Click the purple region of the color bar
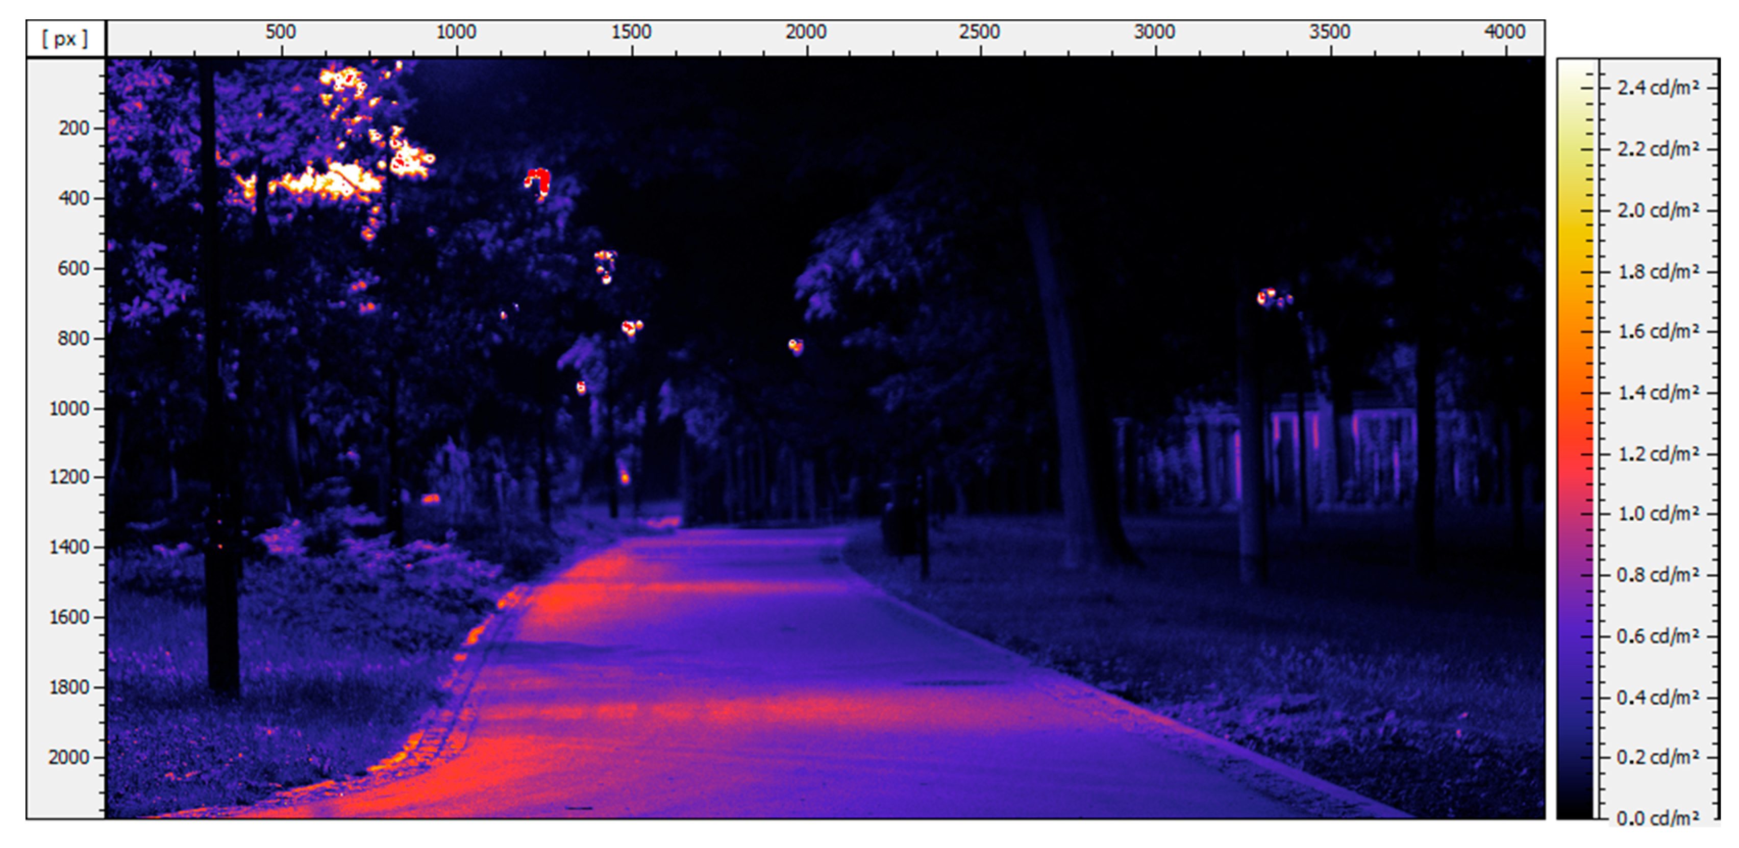 1576,607
